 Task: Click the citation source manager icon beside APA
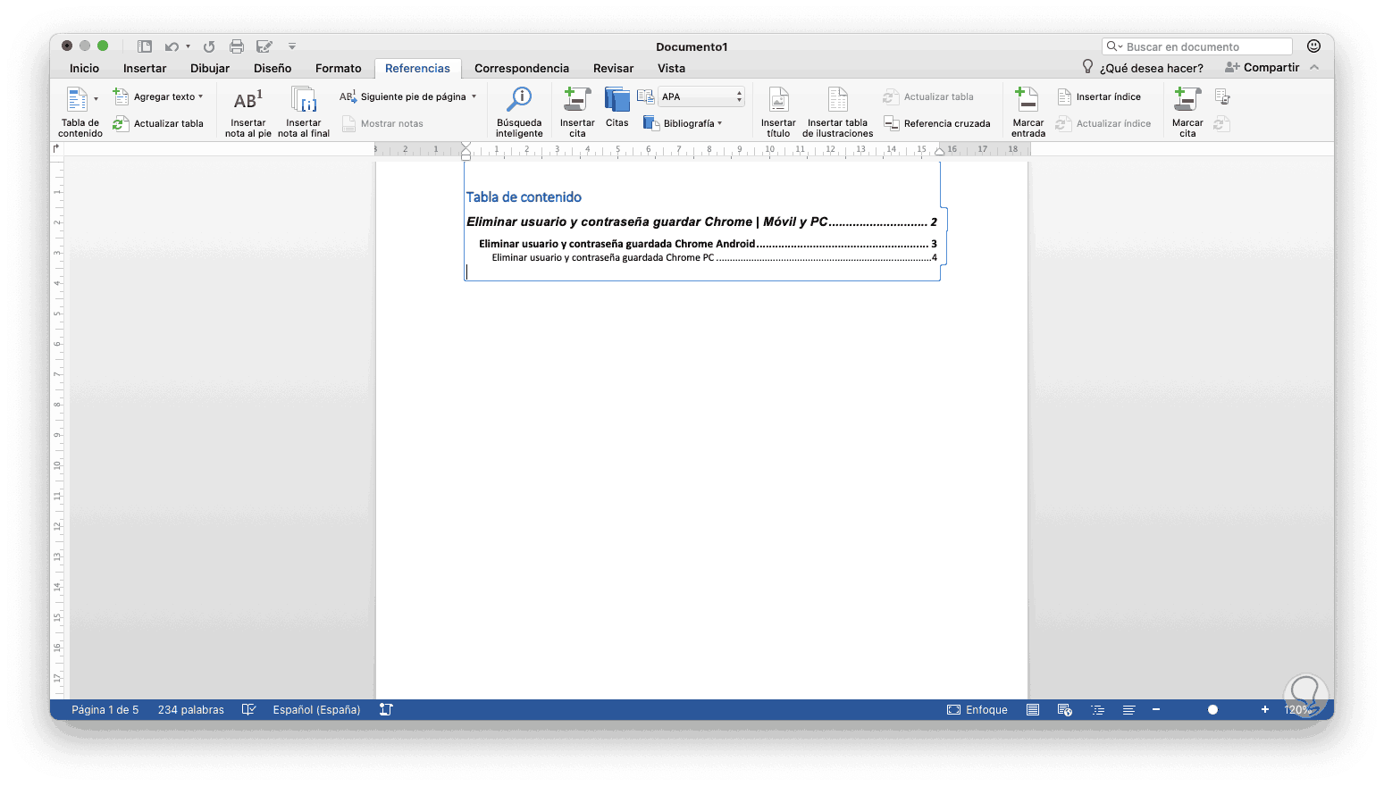(645, 97)
